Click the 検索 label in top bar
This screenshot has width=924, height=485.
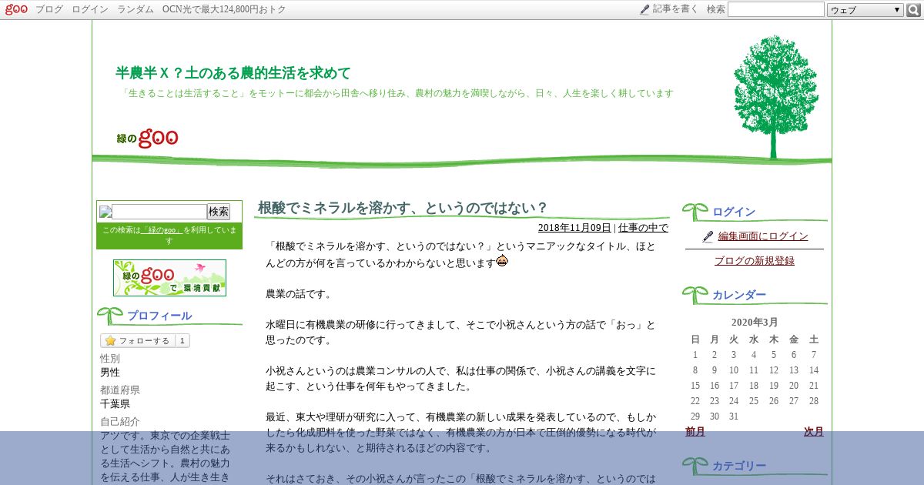[716, 9]
